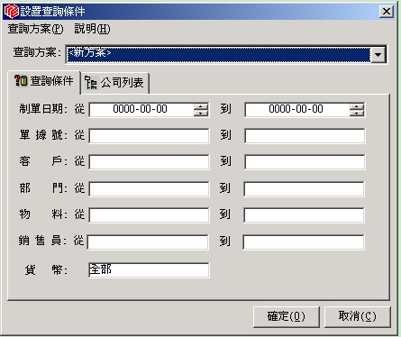
Task: Close the 設置查詢條件 dialog
Action: pos(387,12)
